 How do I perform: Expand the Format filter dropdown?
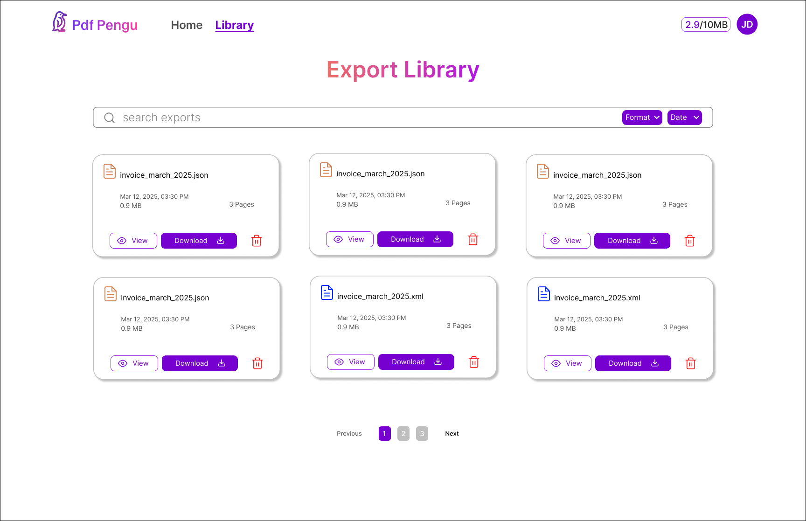(642, 118)
